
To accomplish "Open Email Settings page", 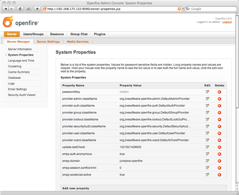I will pos(17,89).
